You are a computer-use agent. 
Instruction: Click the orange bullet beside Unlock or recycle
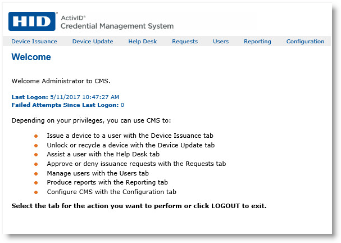36,145
